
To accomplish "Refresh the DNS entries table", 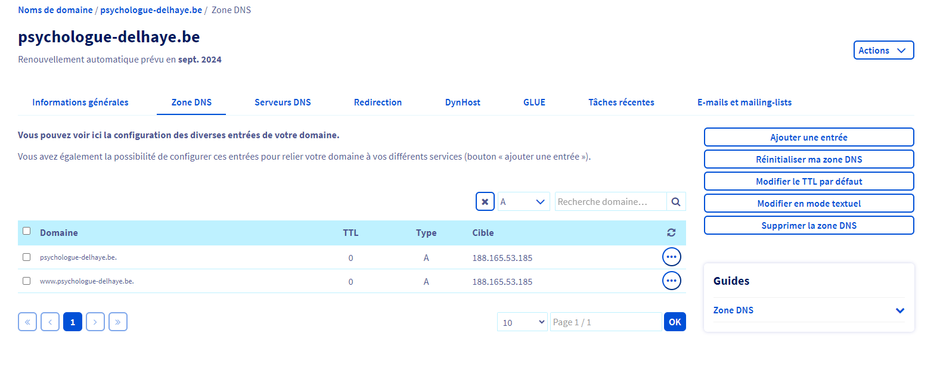I will click(671, 233).
